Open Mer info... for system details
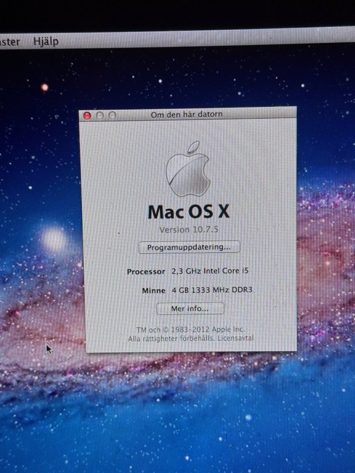The image size is (355, 473). pos(190,309)
